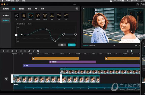Click the Rotate icon in timeline toolbar

coord(34,51)
